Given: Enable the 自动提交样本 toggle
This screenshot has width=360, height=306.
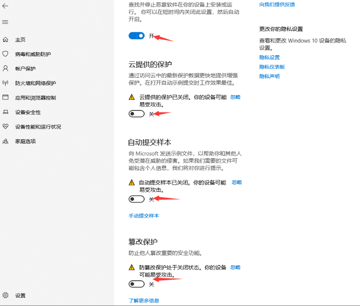Looking at the screenshot, I should click(136, 199).
